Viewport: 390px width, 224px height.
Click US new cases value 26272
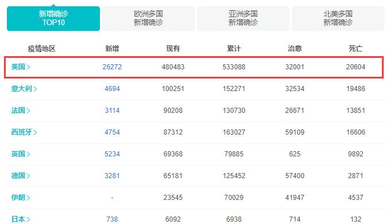pyautogui.click(x=112, y=67)
